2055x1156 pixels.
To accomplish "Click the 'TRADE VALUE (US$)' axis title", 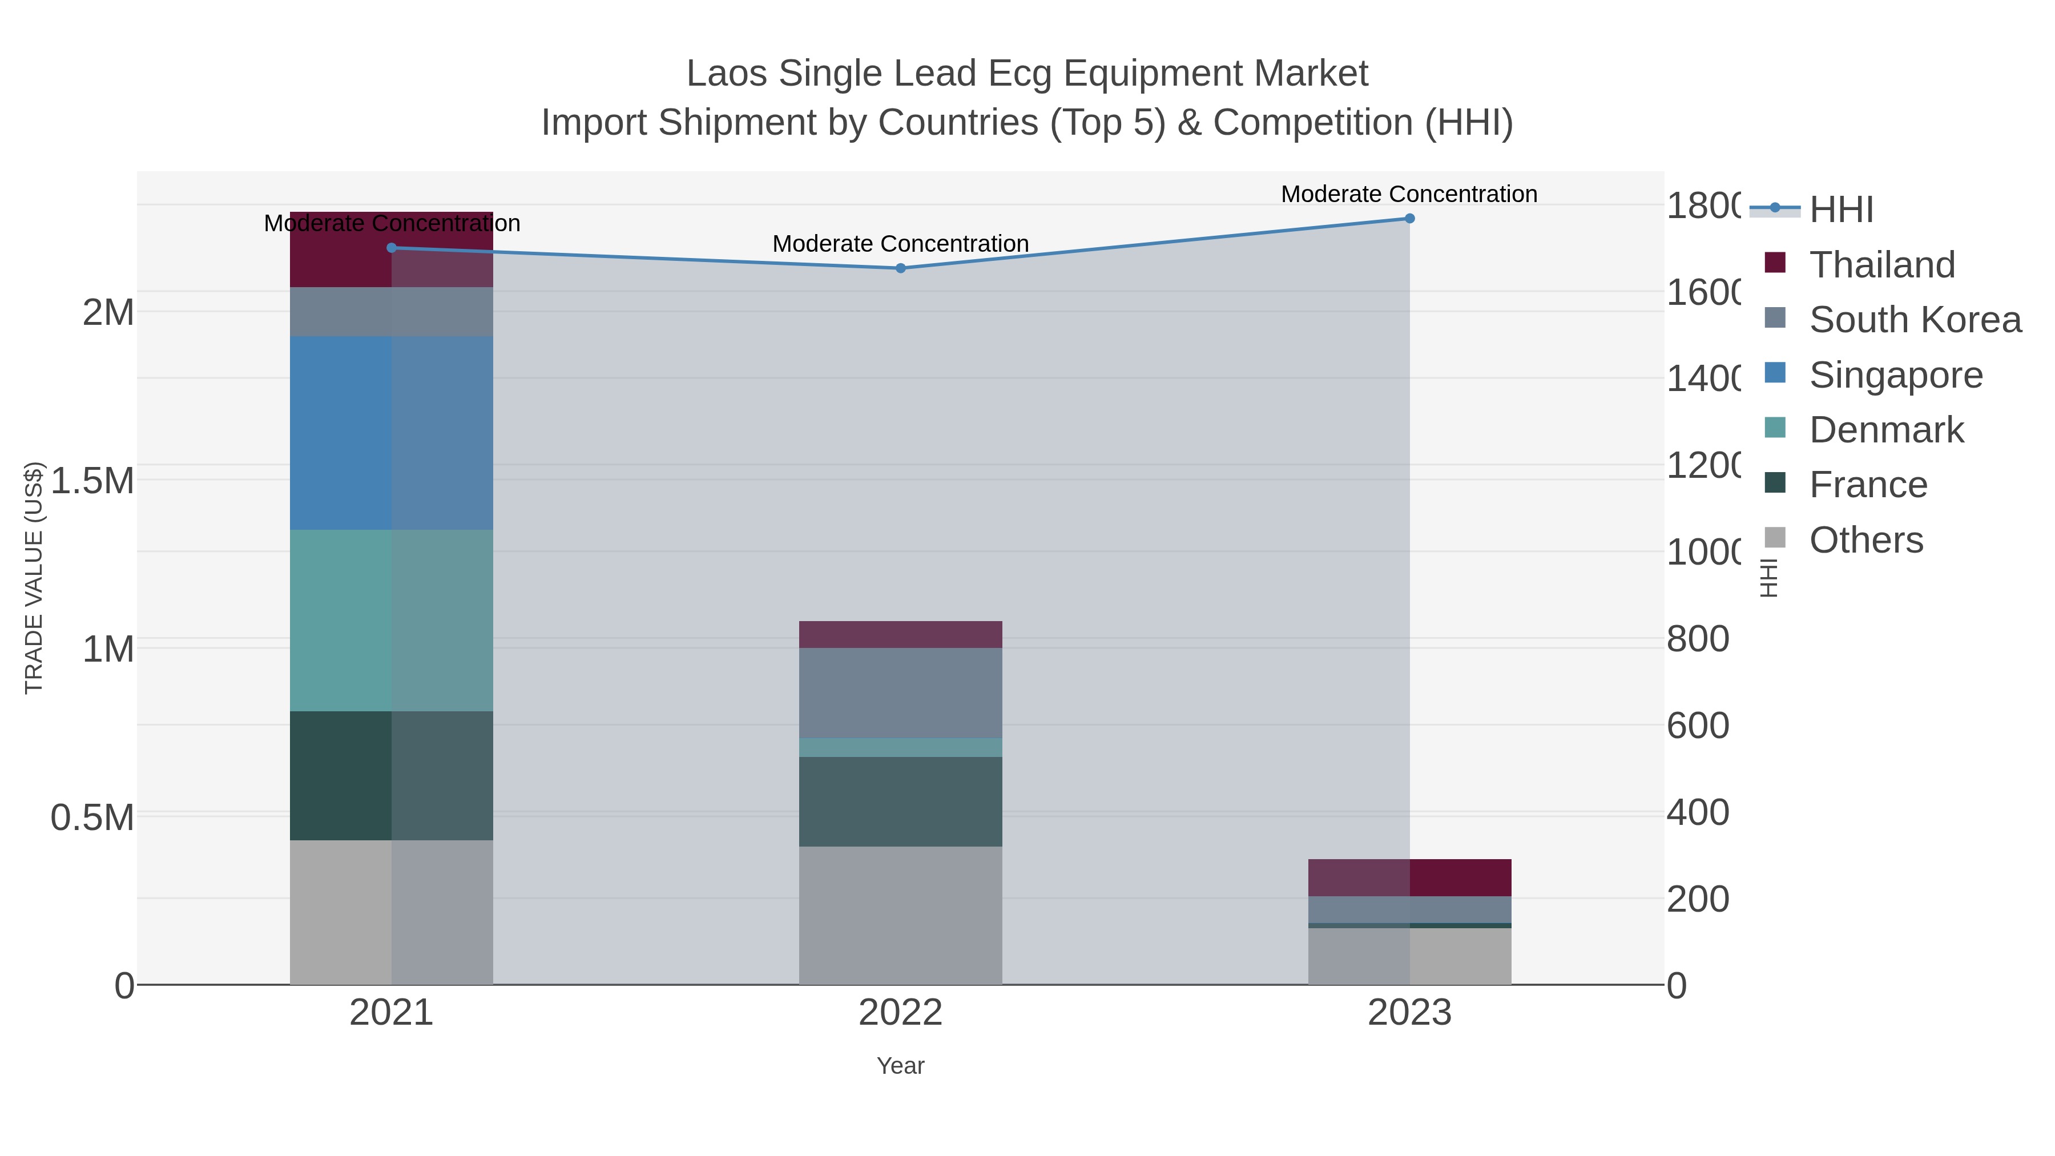I will pos(34,578).
